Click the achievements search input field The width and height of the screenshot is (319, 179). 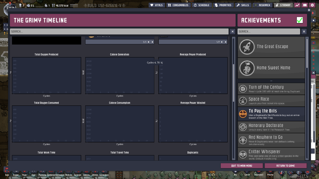click(268, 31)
